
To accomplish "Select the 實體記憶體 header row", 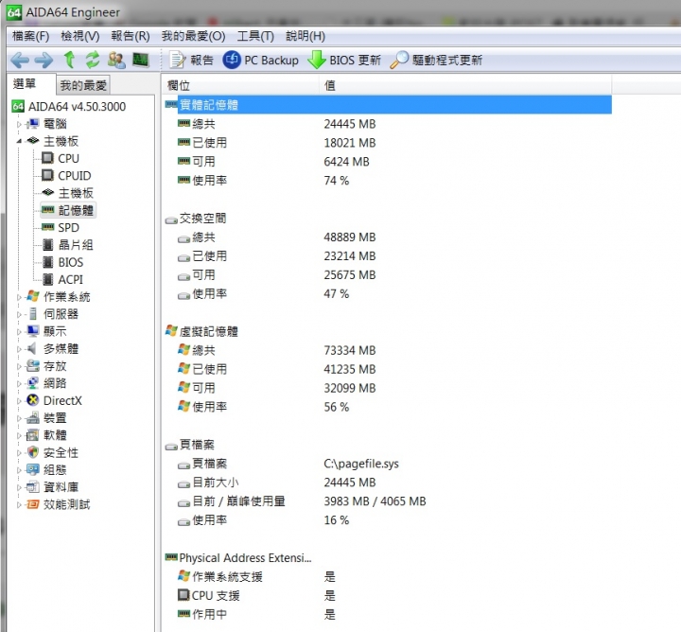I will pyautogui.click(x=388, y=105).
